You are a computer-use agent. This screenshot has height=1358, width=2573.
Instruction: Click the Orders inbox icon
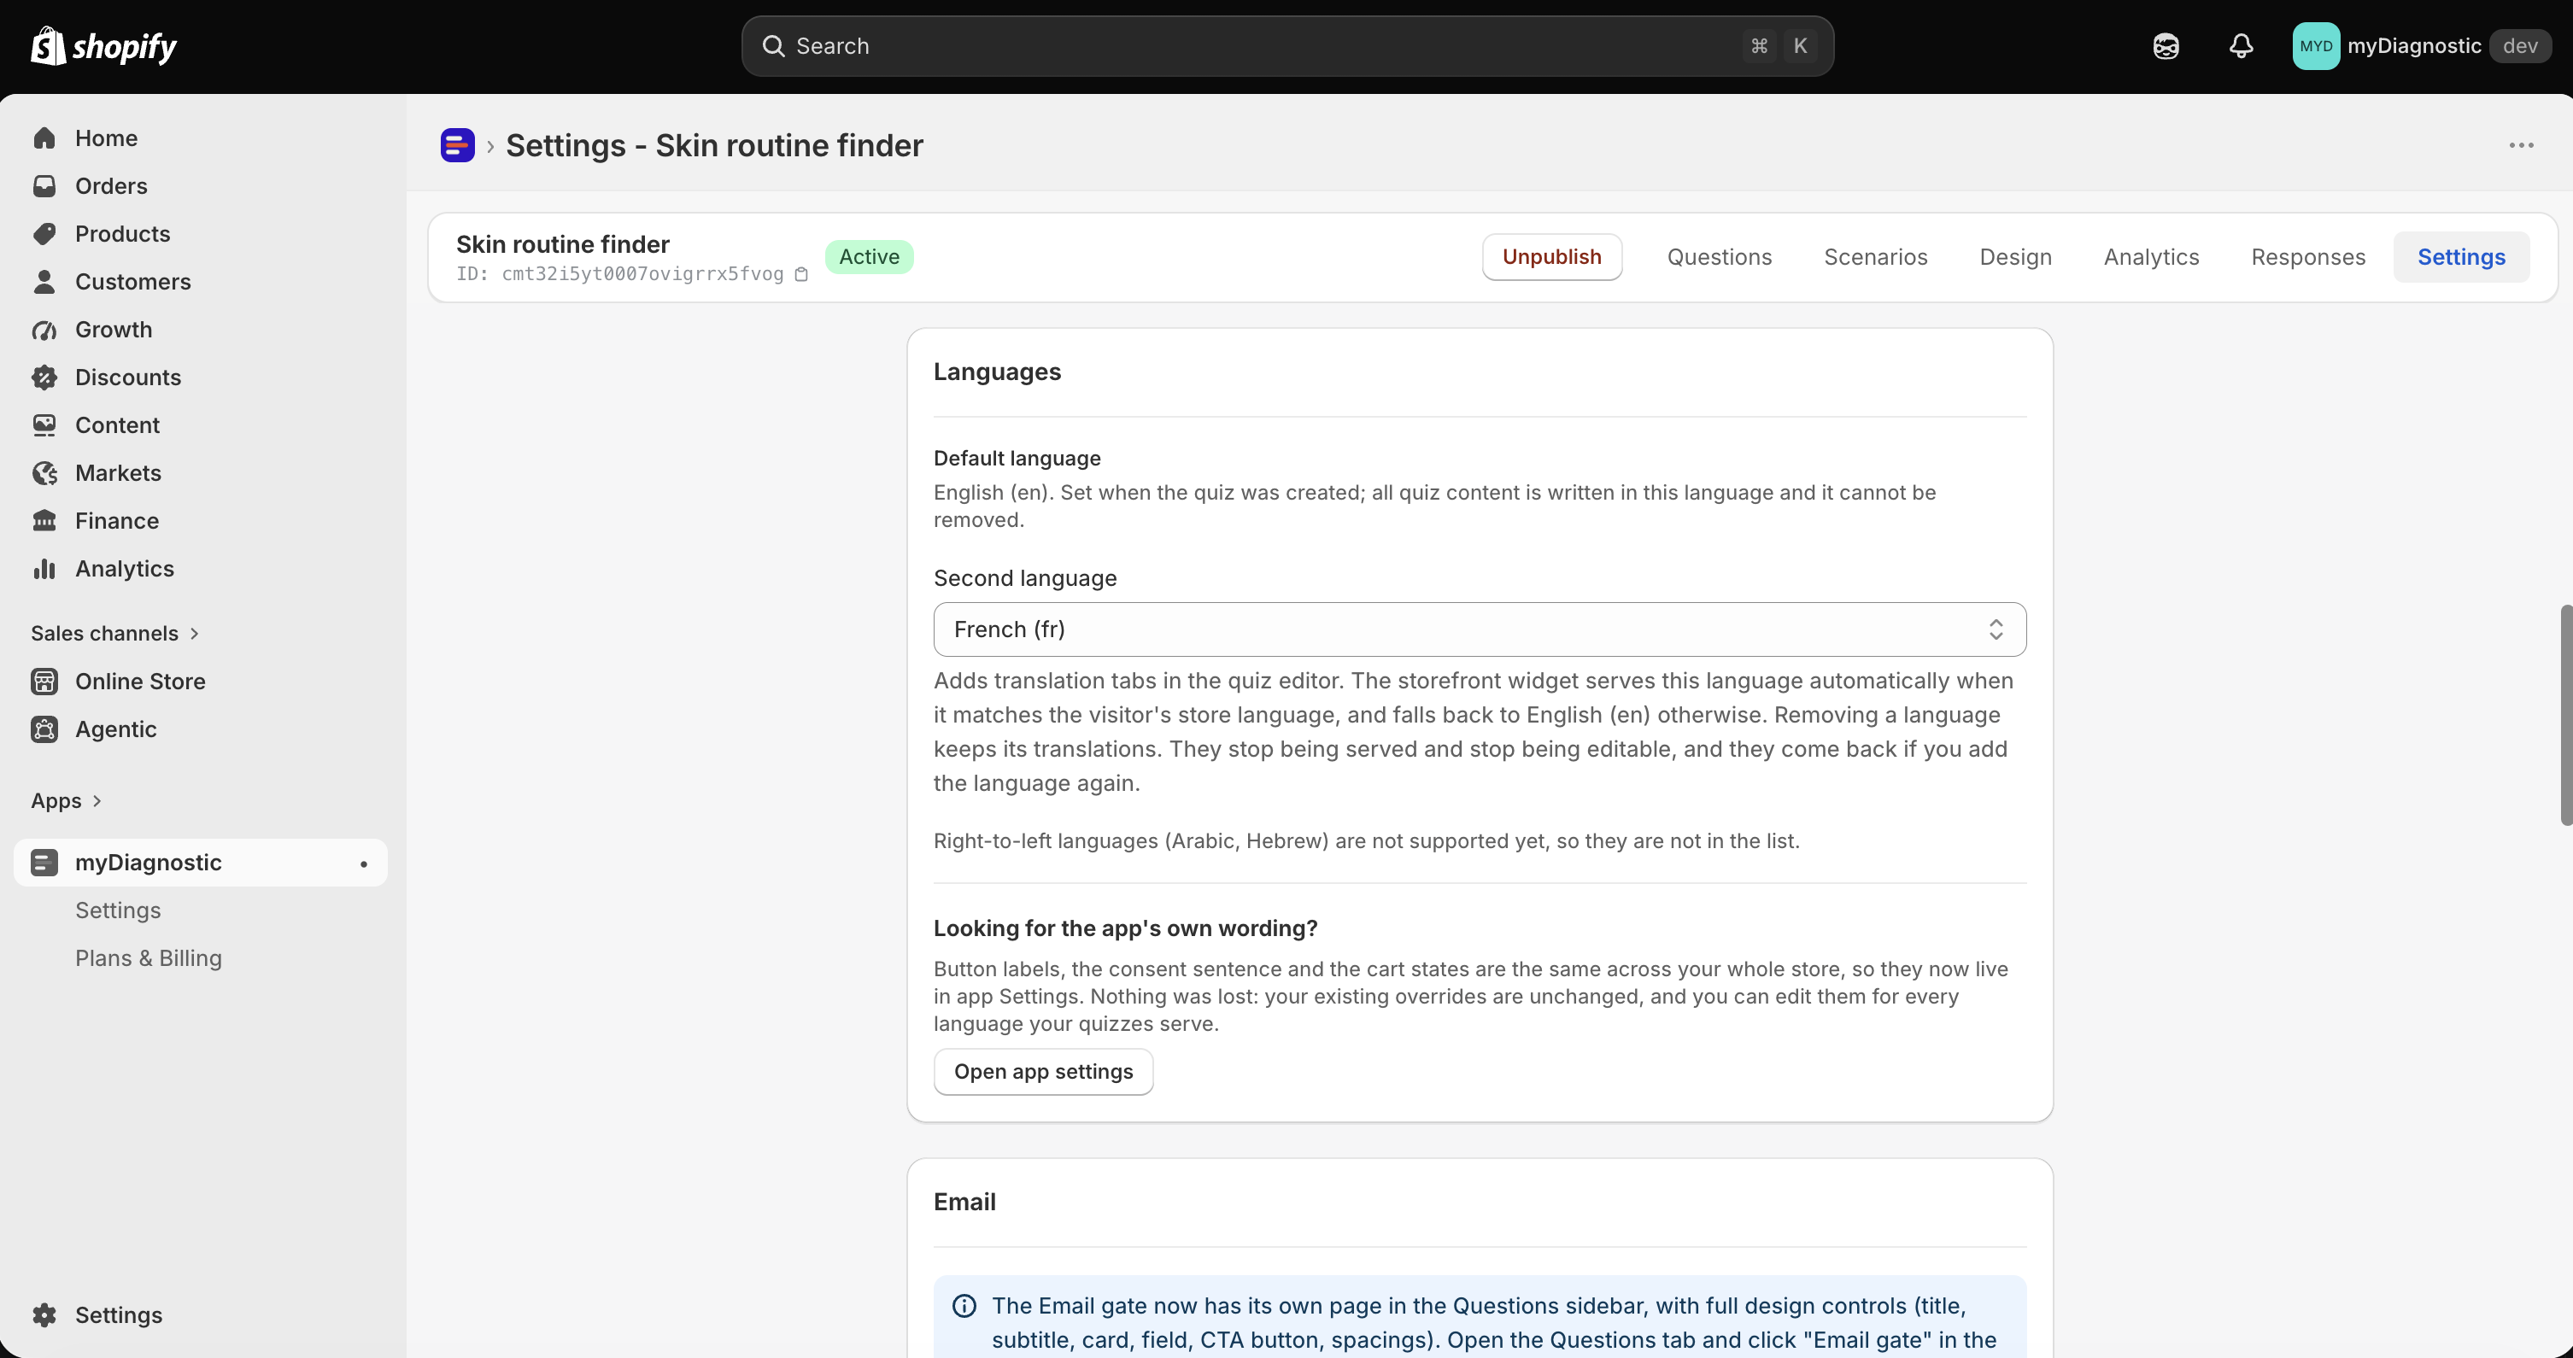coord(44,185)
